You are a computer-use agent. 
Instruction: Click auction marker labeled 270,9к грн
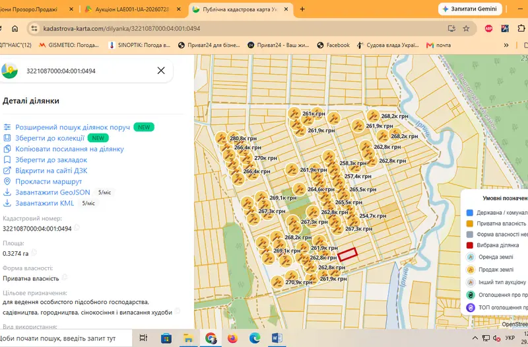point(277,282)
